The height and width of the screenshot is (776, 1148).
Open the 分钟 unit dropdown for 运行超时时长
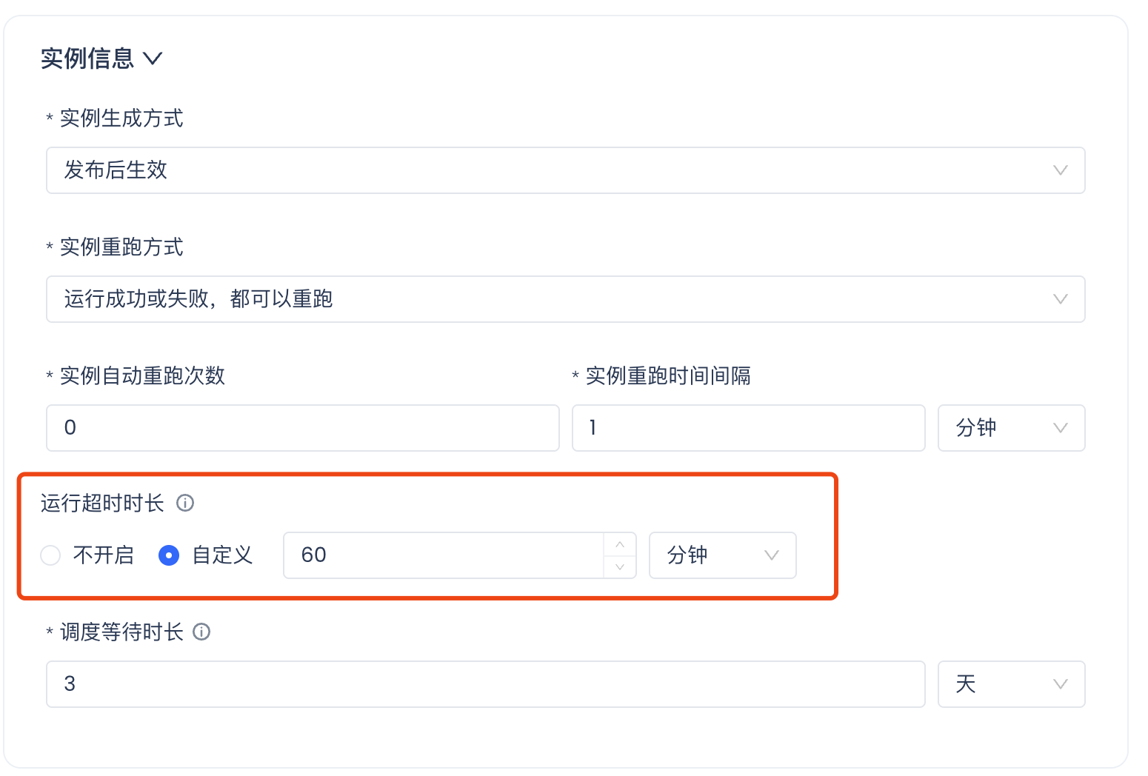tap(722, 555)
